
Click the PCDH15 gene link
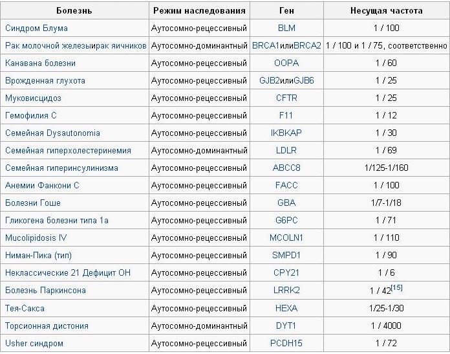286,343
